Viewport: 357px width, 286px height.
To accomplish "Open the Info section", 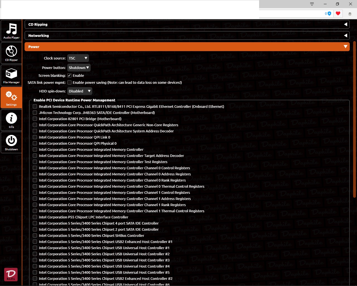I will tap(11, 120).
